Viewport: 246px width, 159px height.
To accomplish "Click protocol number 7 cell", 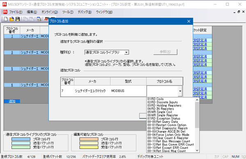I will tap(67, 91).
